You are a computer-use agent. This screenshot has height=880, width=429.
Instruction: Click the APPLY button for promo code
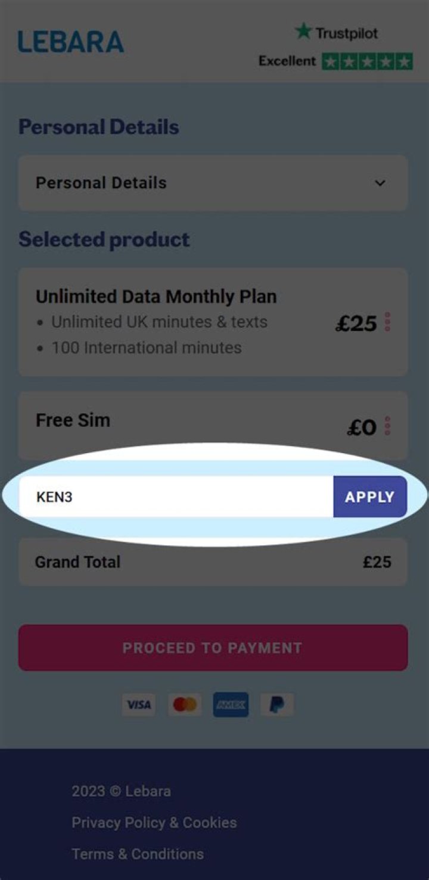click(369, 497)
